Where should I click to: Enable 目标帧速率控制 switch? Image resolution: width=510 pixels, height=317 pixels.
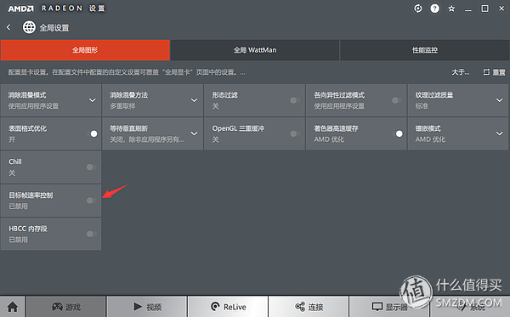[x=92, y=201]
